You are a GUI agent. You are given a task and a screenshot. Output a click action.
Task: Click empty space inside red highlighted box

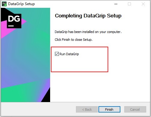pyautogui.click(x=80, y=64)
